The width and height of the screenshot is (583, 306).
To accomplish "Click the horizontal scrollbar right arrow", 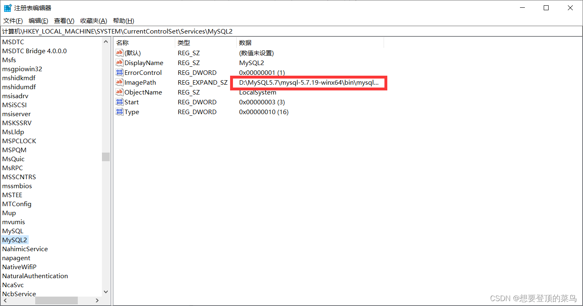I will tap(97, 300).
